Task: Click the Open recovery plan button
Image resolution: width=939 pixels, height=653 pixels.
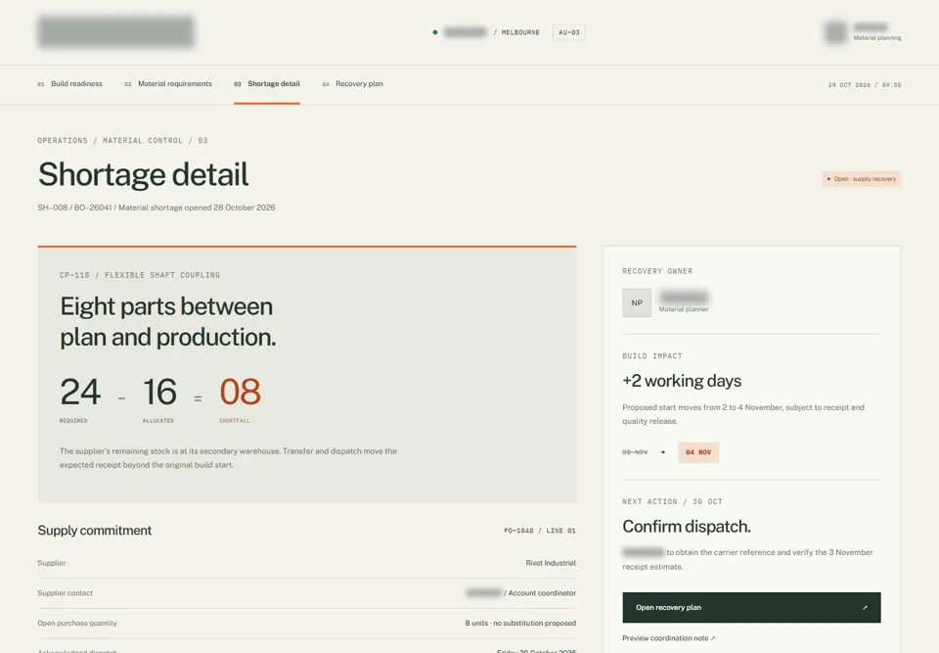Action: coord(751,607)
